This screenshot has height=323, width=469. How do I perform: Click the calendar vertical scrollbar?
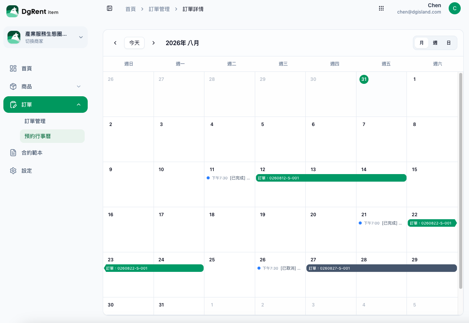[x=461, y=180]
